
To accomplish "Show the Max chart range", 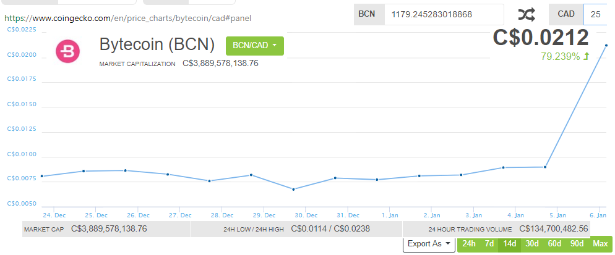I will pyautogui.click(x=600, y=244).
